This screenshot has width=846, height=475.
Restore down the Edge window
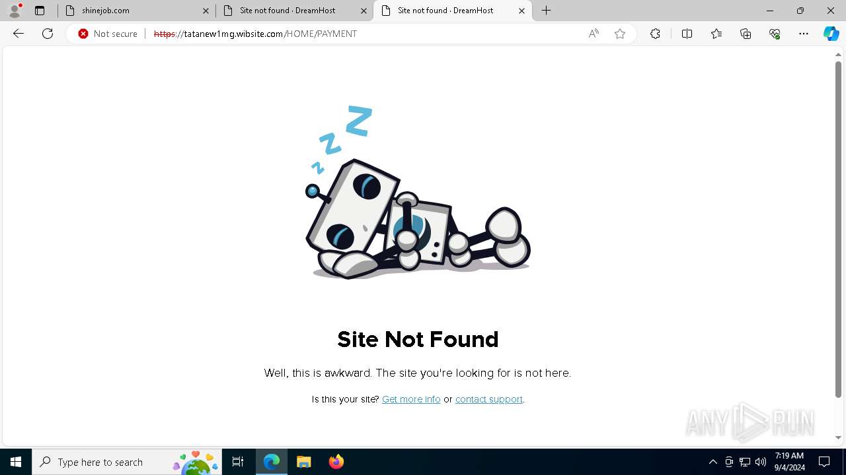click(x=800, y=11)
